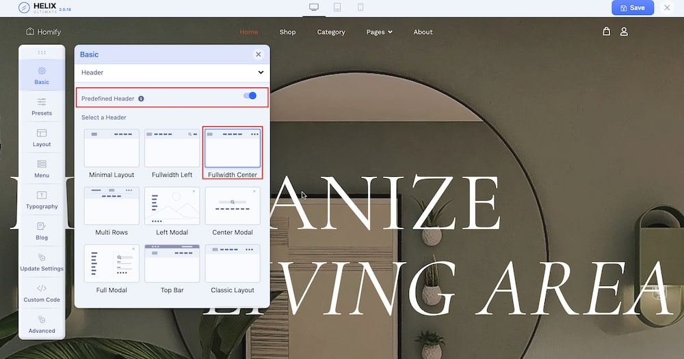Open Presets in the sidebar
The width and height of the screenshot is (684, 359).
point(42,106)
